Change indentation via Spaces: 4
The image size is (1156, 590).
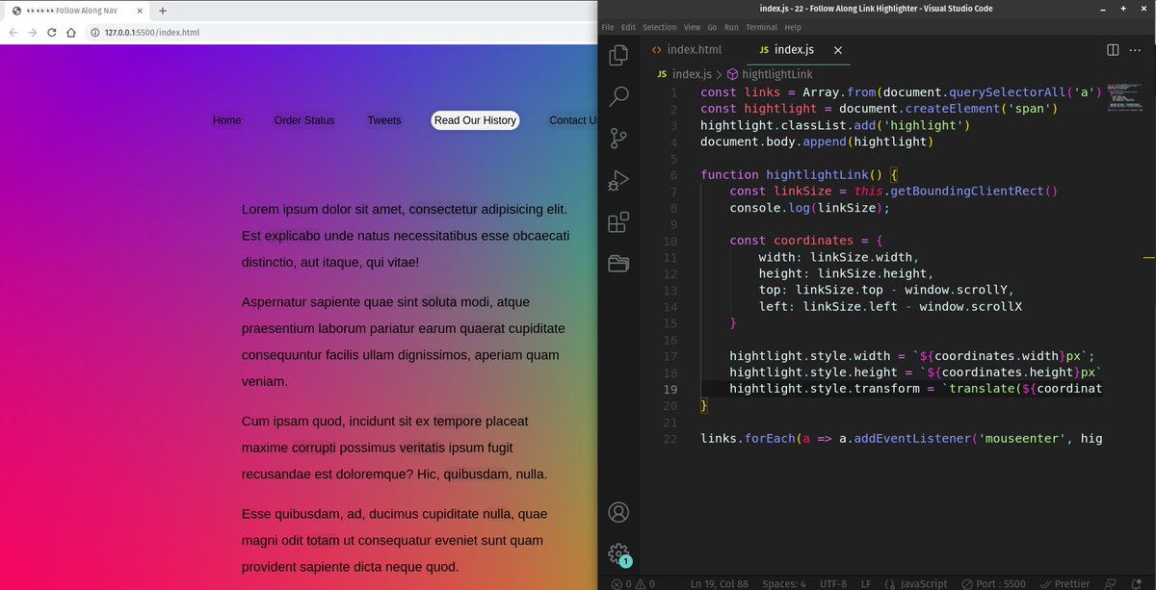tap(784, 583)
